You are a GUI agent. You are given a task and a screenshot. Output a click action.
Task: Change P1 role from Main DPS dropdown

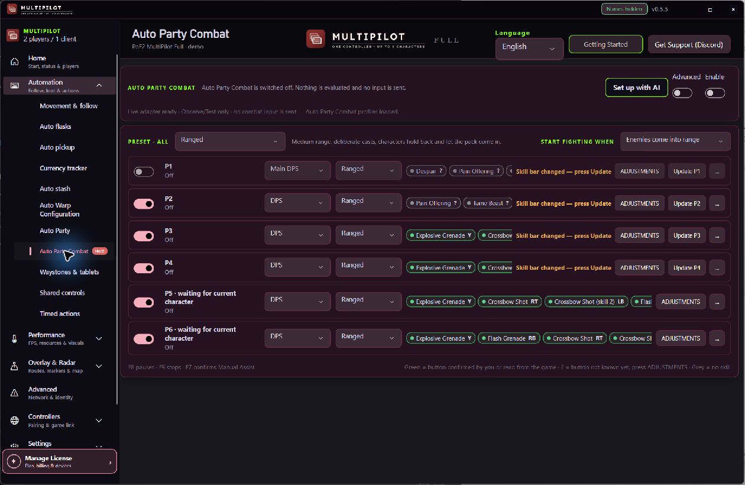point(297,170)
